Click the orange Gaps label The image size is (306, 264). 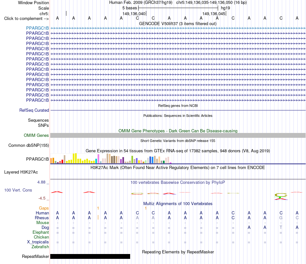(x=44, y=208)
